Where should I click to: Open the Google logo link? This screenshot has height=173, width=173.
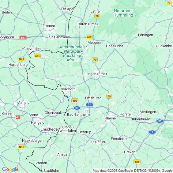(10, 169)
